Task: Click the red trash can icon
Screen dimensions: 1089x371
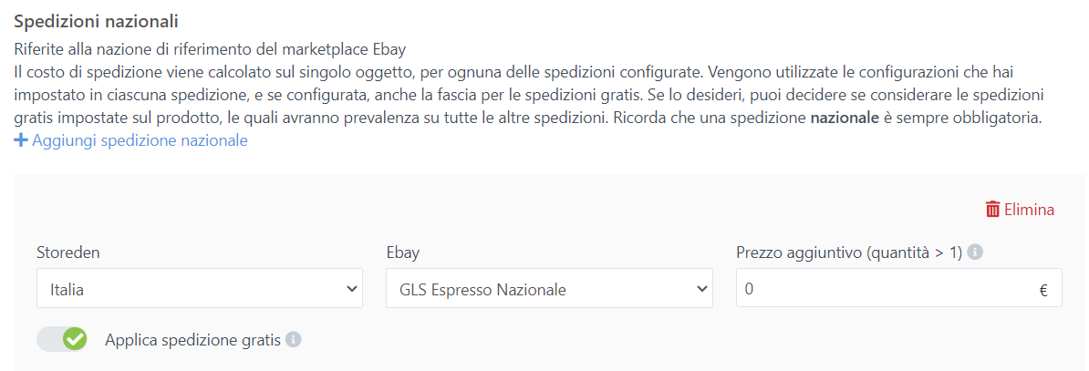Action: tap(992, 210)
